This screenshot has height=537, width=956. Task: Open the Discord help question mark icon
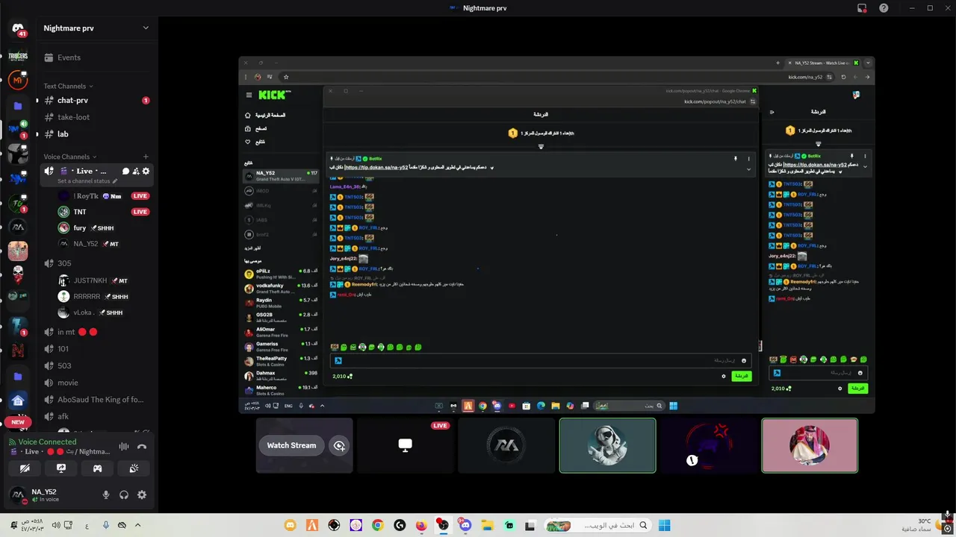pos(884,8)
